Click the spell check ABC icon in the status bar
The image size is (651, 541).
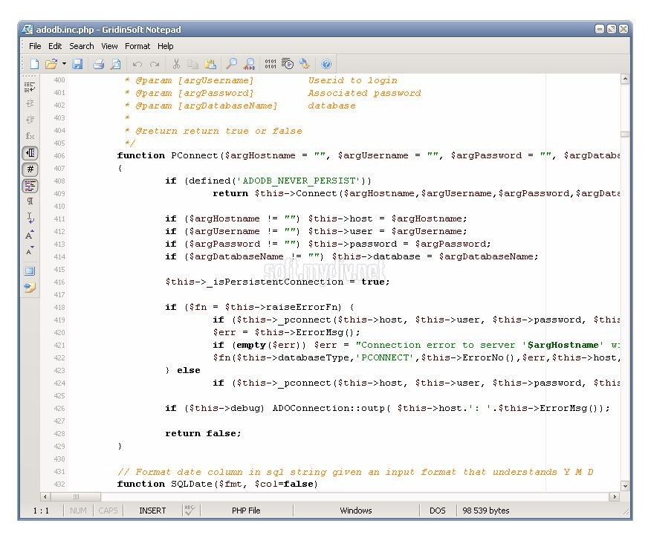[x=190, y=511]
